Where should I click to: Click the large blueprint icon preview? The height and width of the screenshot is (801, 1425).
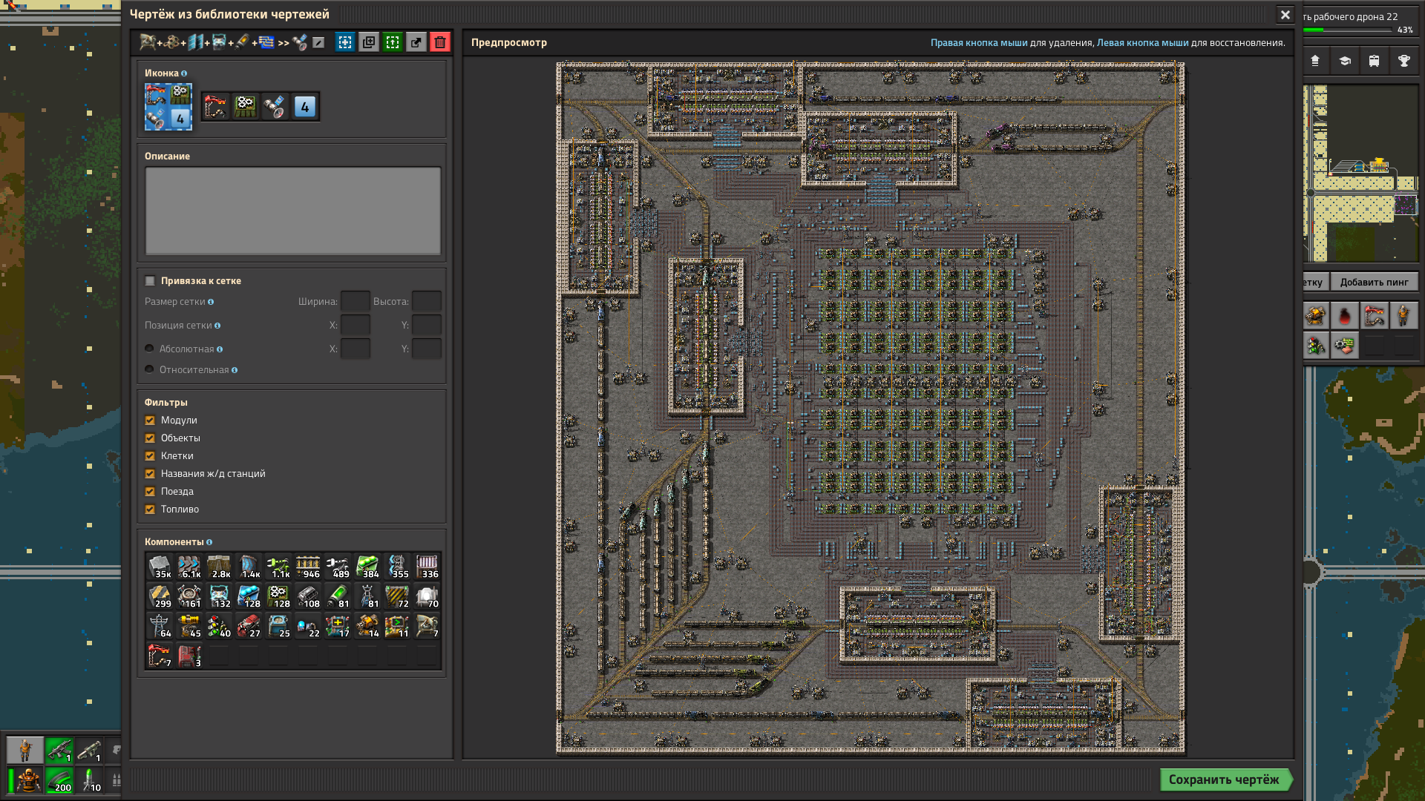(168, 107)
